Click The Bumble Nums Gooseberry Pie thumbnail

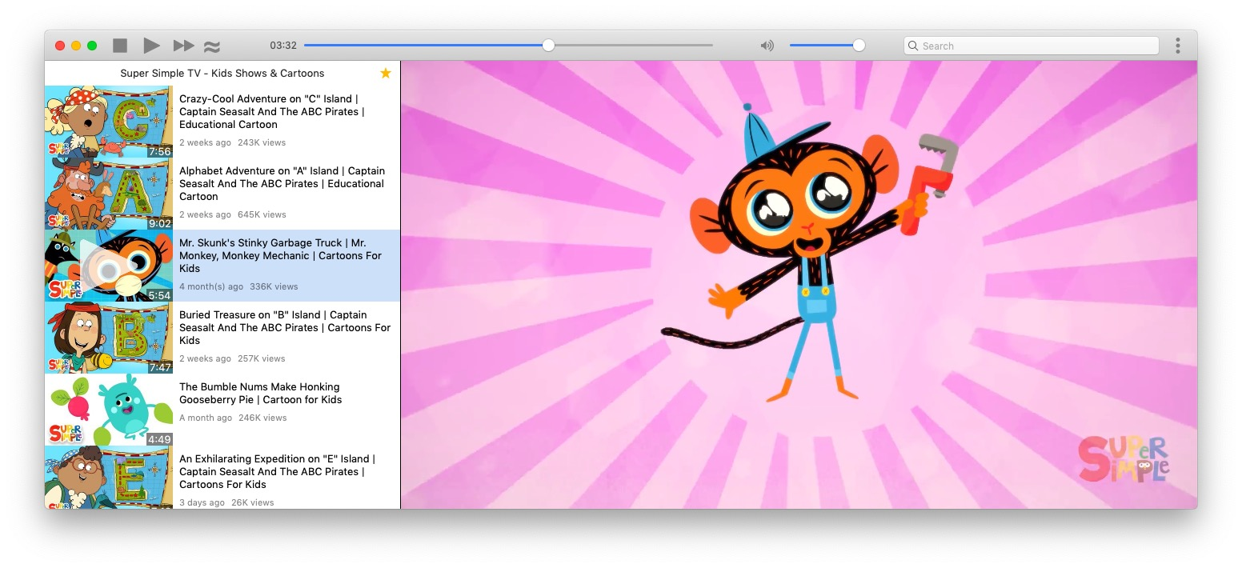click(109, 410)
